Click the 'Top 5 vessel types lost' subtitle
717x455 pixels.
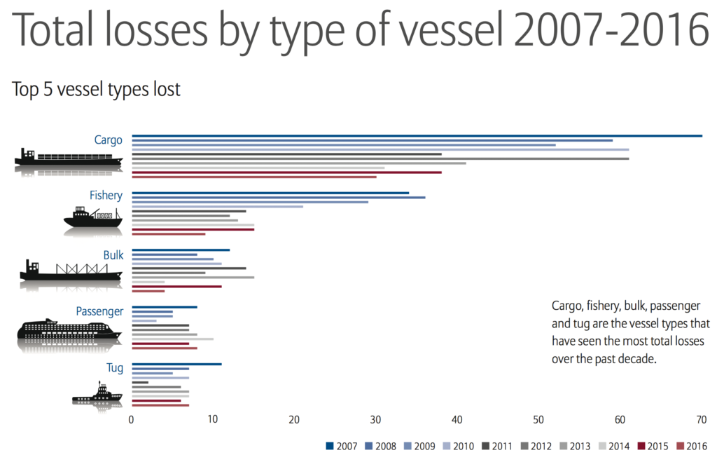click(x=96, y=90)
